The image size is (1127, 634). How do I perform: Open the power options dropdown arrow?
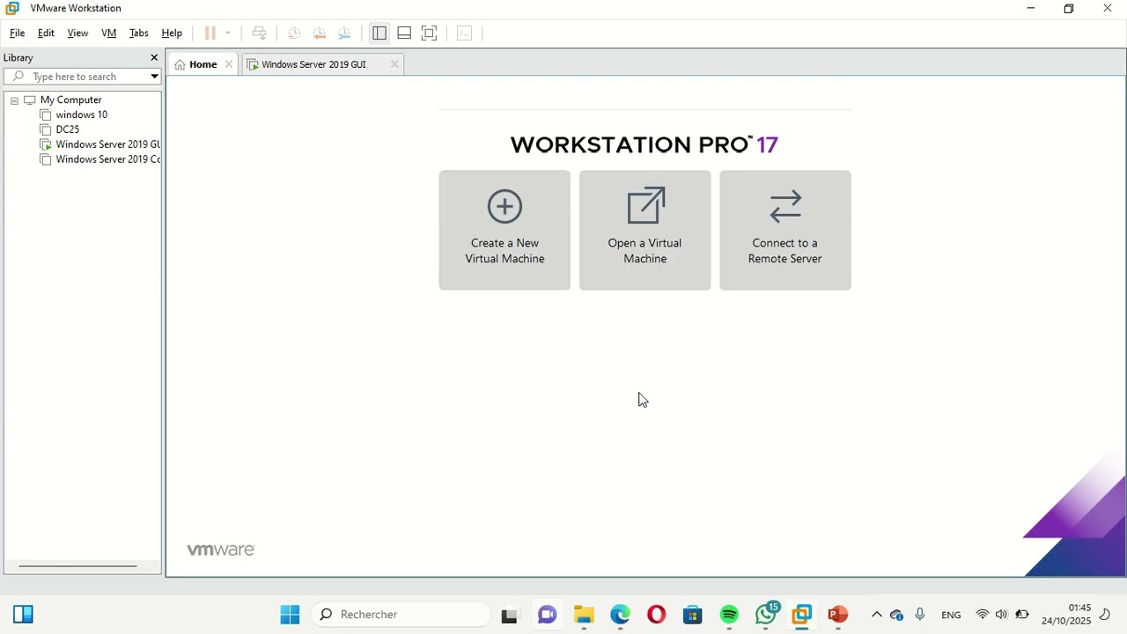tap(228, 33)
